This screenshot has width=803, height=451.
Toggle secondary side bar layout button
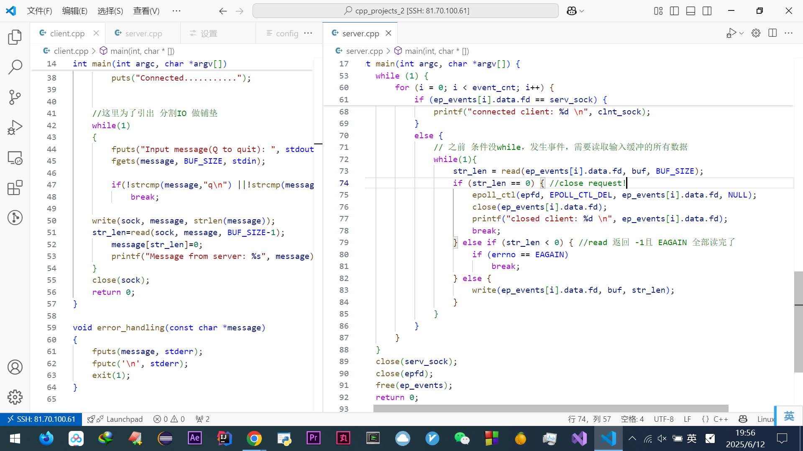pyautogui.click(x=707, y=11)
